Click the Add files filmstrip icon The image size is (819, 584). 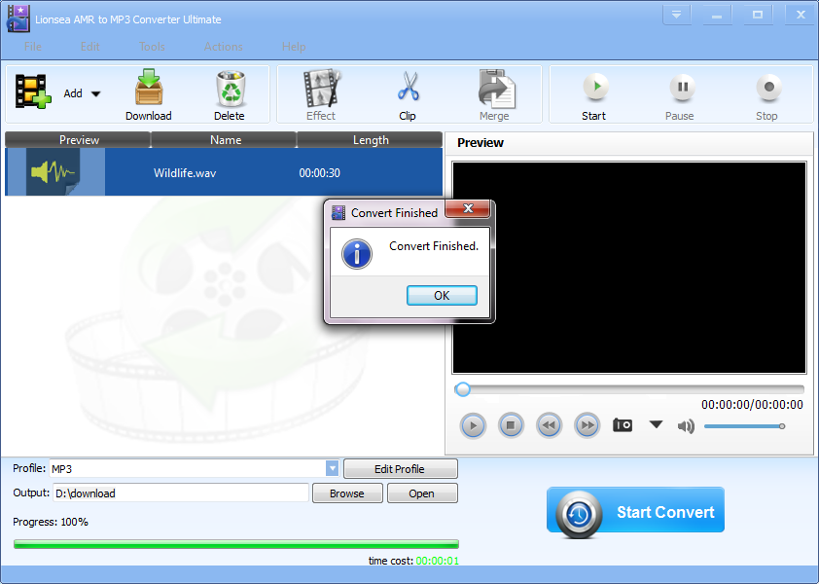click(33, 91)
